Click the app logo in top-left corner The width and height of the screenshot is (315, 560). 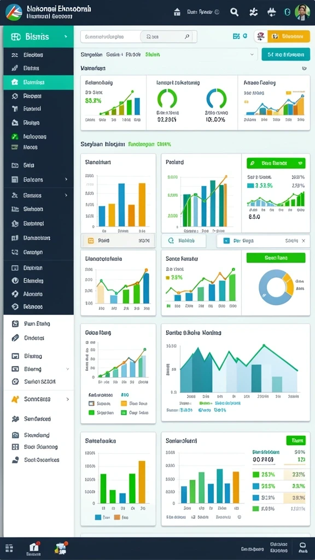[x=14, y=12]
